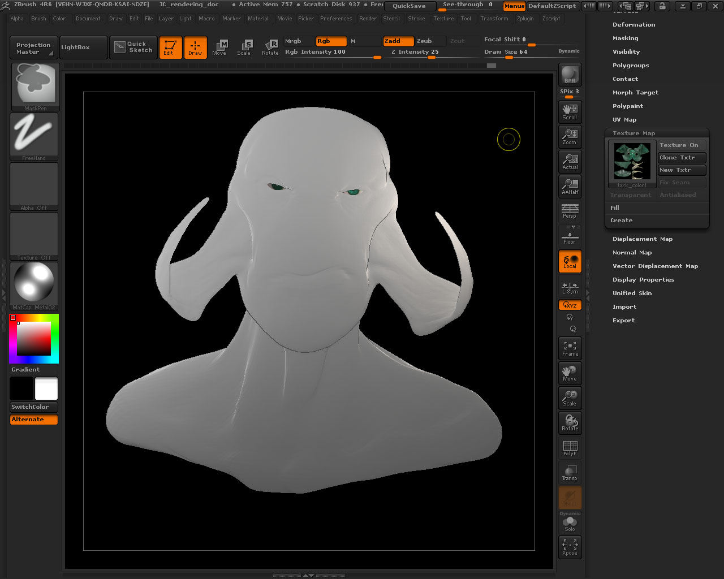The height and width of the screenshot is (579, 724).
Task: Open the FreeHand stroke selector
Action: tap(34, 135)
